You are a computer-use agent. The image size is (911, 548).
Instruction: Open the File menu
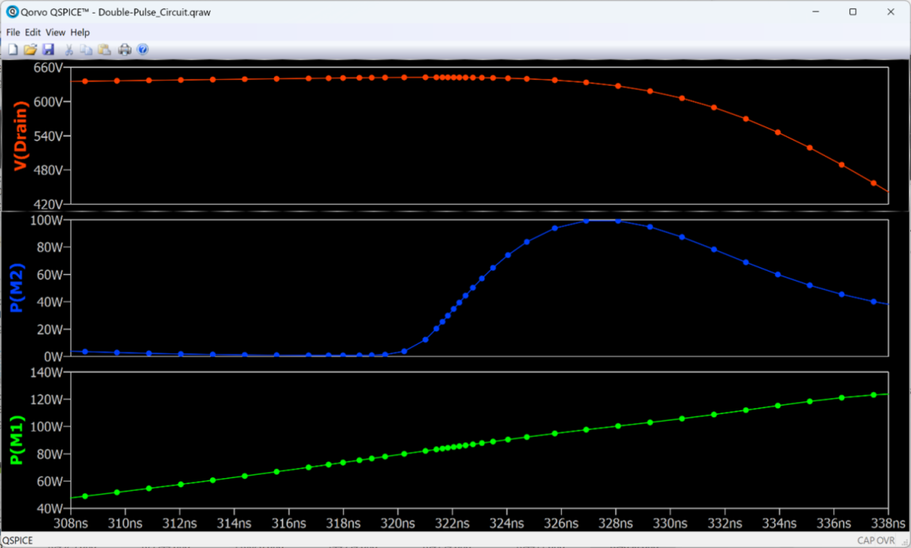click(x=13, y=32)
